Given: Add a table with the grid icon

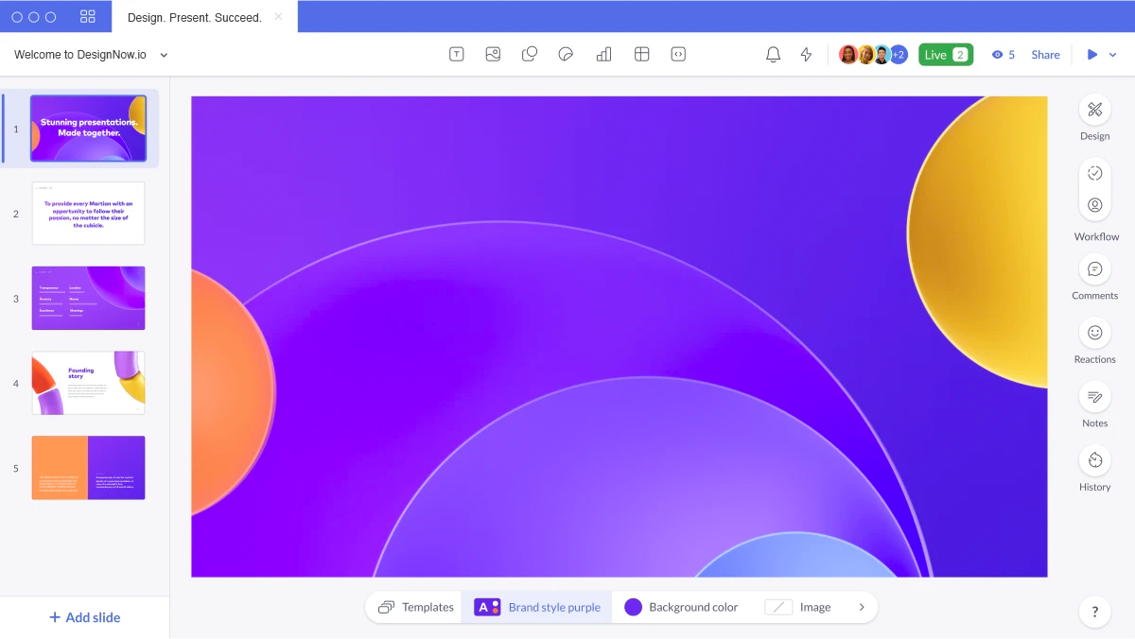Looking at the screenshot, I should coord(641,55).
